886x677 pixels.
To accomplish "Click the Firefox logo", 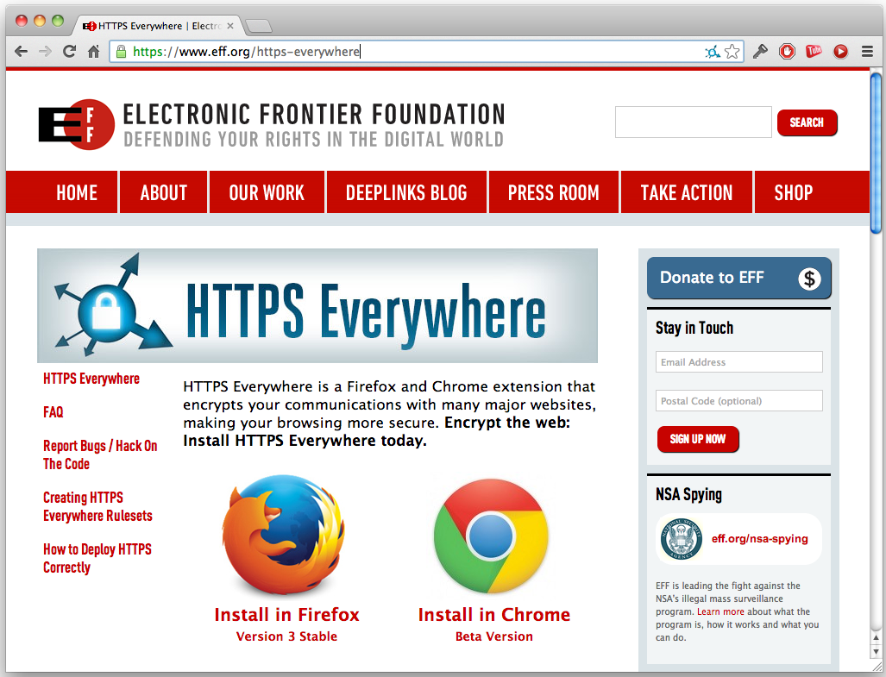I will coord(284,534).
